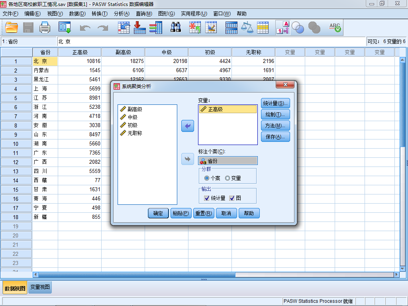This screenshot has height=306, width=408.
Task: Click the 无职称 column header
Action: (253, 52)
